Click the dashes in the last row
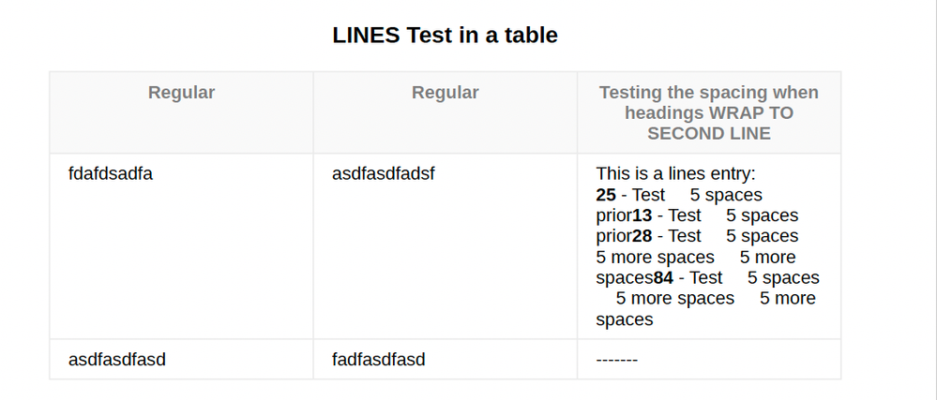This screenshot has width=937, height=400. click(616, 359)
